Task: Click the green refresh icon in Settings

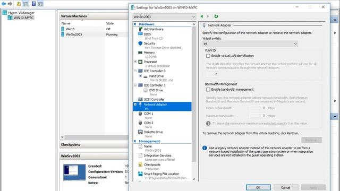Action: [216, 16]
